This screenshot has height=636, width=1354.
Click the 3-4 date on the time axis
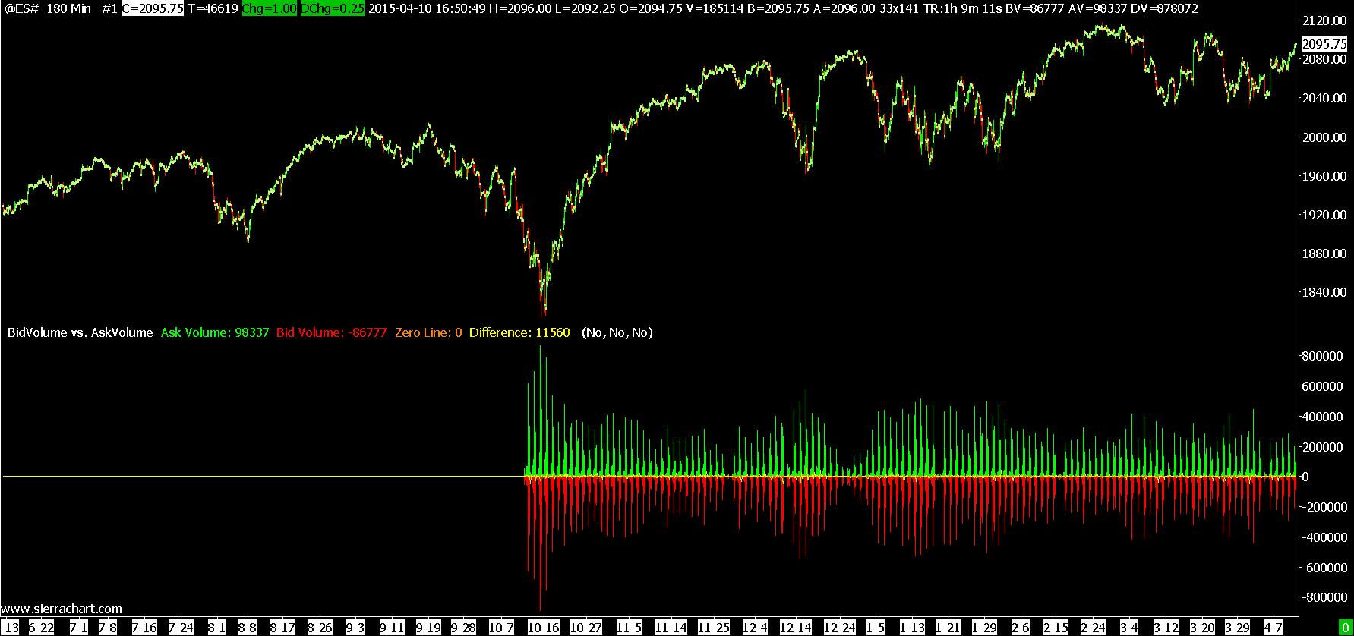[x=1129, y=628]
